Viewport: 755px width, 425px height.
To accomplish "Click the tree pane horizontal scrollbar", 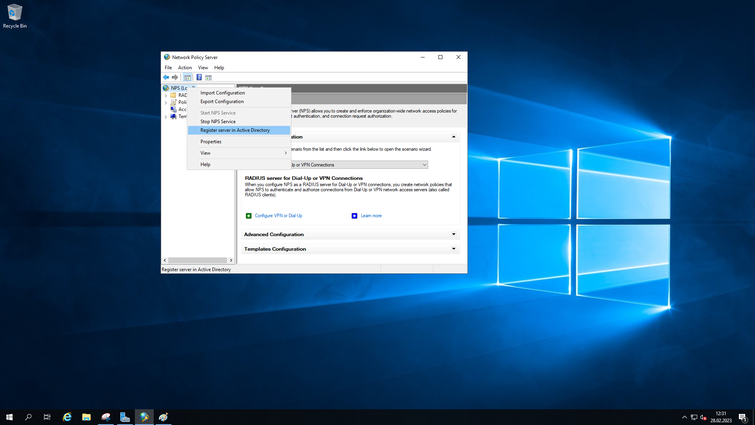I will coord(197,261).
